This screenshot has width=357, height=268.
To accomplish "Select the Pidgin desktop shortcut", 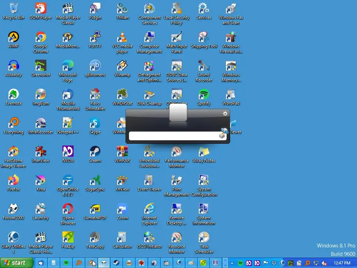I will [95, 12].
